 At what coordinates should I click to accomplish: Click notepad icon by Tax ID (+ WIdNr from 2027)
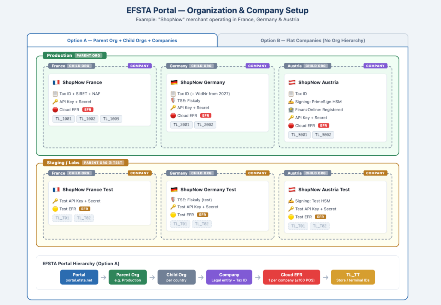[x=173, y=94]
